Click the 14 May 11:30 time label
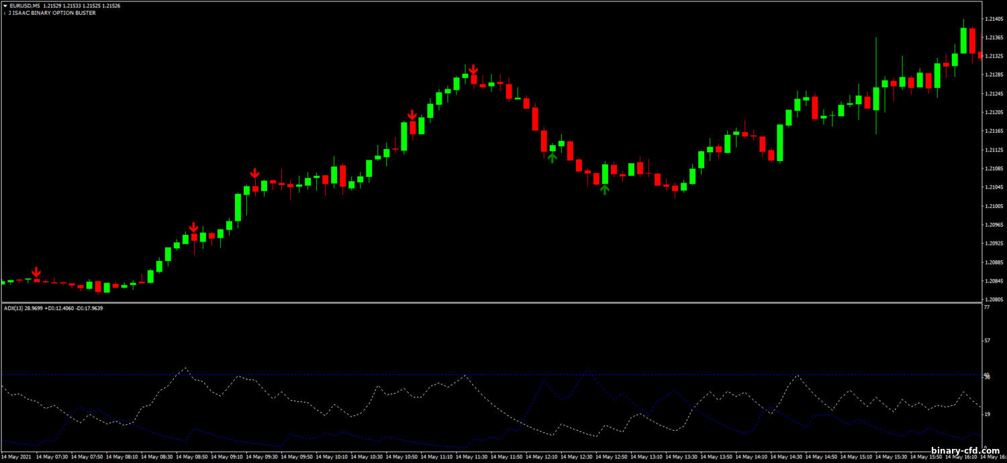 [471, 457]
